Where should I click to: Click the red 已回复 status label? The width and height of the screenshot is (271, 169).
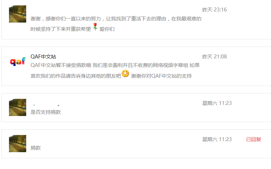point(253,139)
